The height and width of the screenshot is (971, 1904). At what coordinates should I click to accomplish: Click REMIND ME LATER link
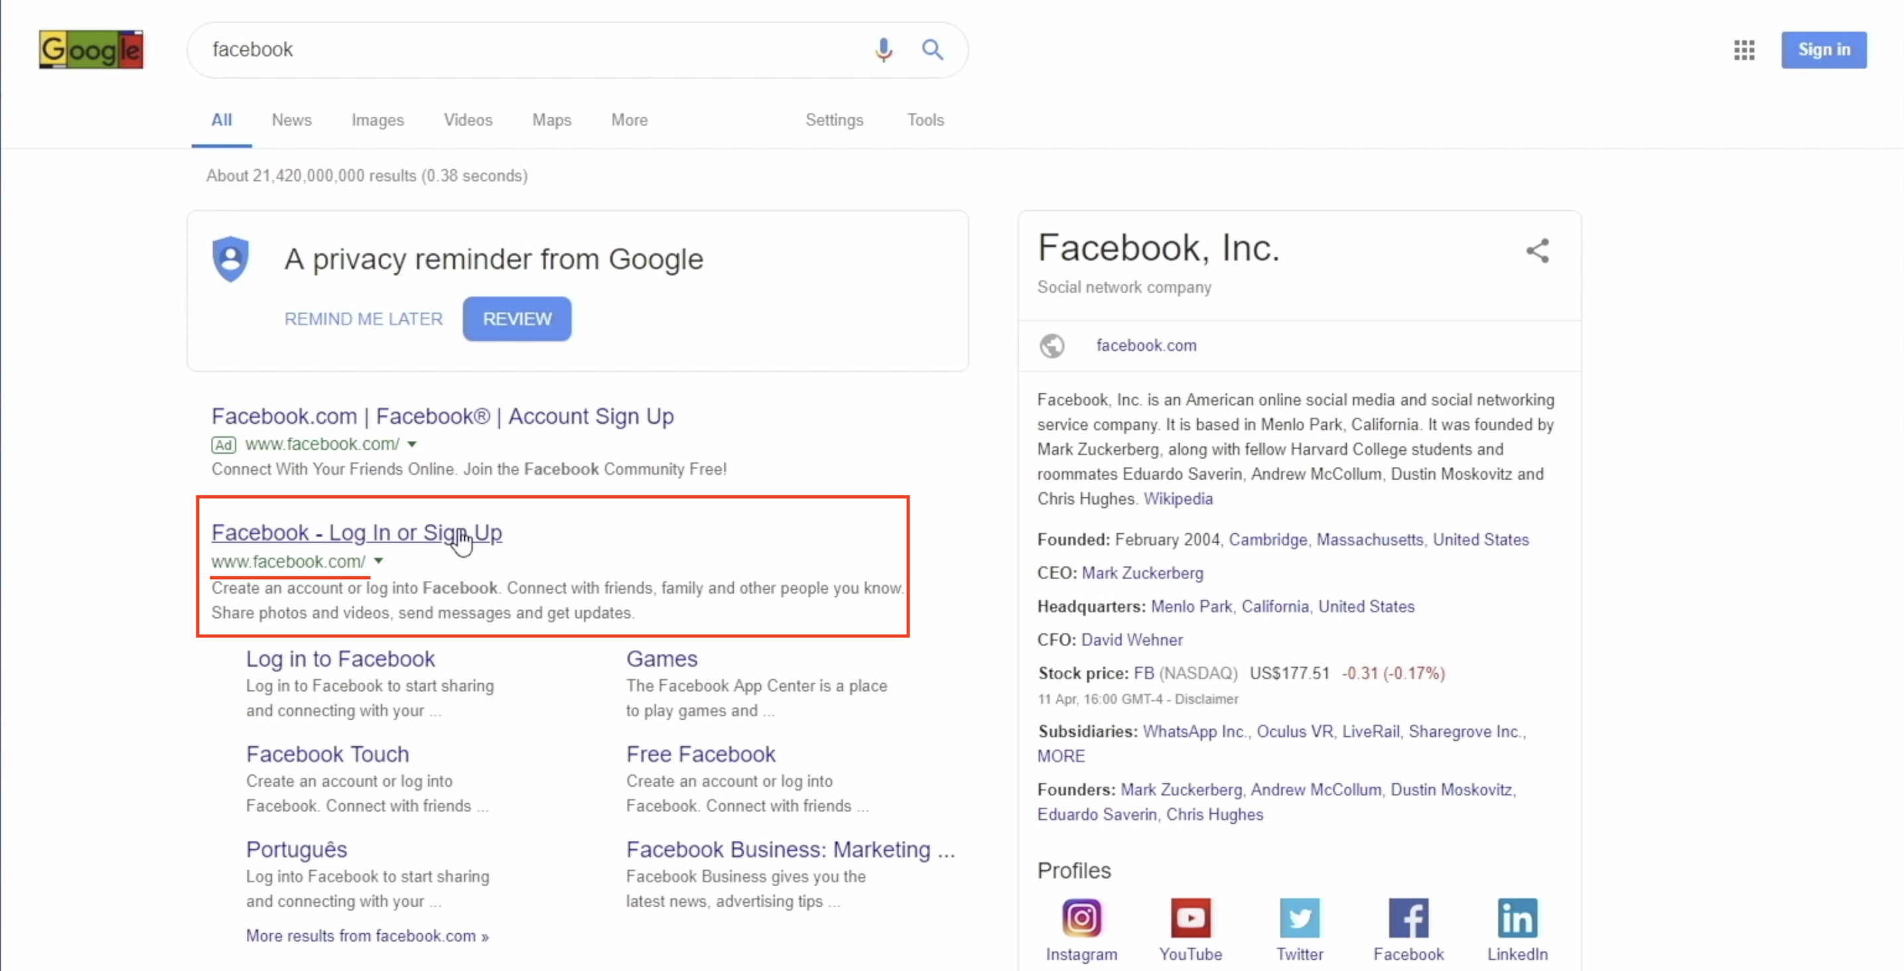click(x=363, y=318)
